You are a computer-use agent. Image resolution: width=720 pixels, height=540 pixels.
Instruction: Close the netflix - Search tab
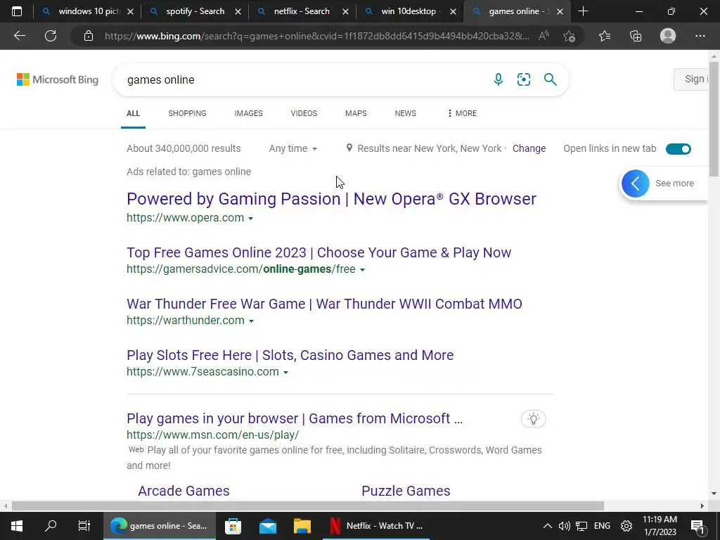click(345, 11)
